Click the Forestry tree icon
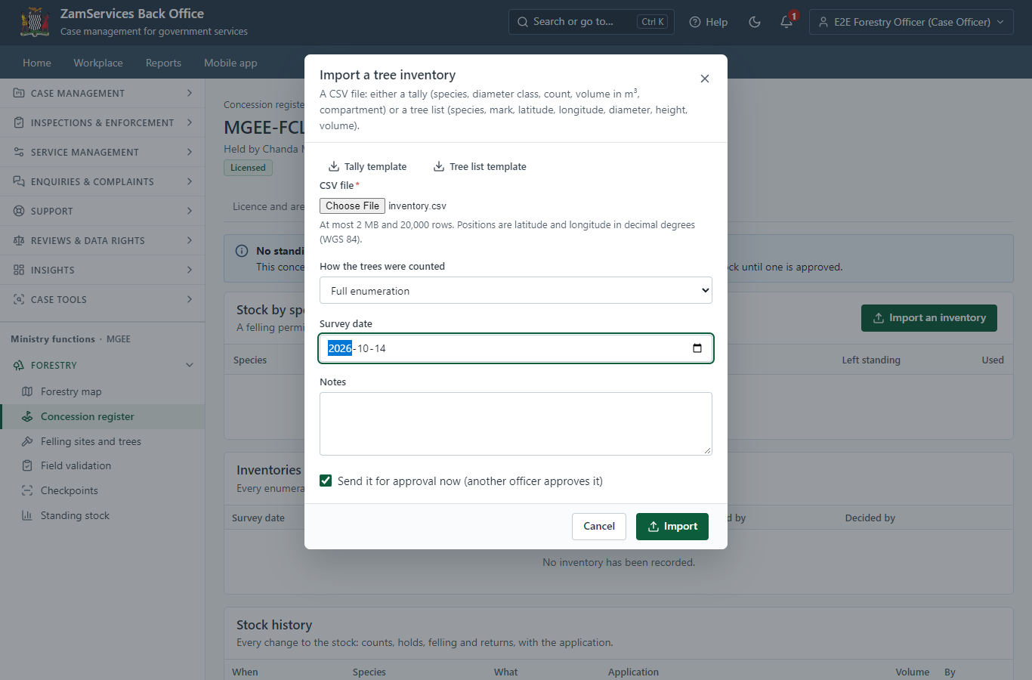 click(x=19, y=365)
